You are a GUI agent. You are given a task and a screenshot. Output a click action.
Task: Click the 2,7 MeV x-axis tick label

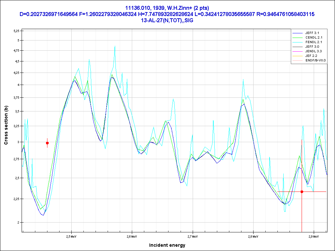(193, 236)
